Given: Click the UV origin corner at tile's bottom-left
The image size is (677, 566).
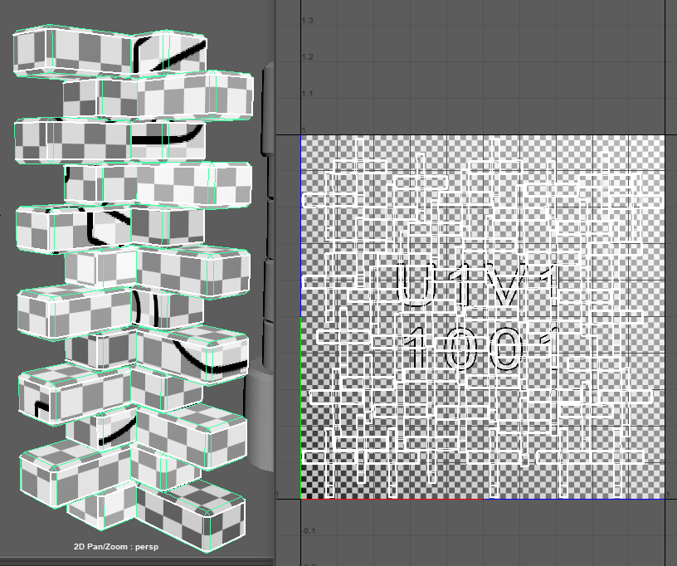Looking at the screenshot, I should (300, 498).
